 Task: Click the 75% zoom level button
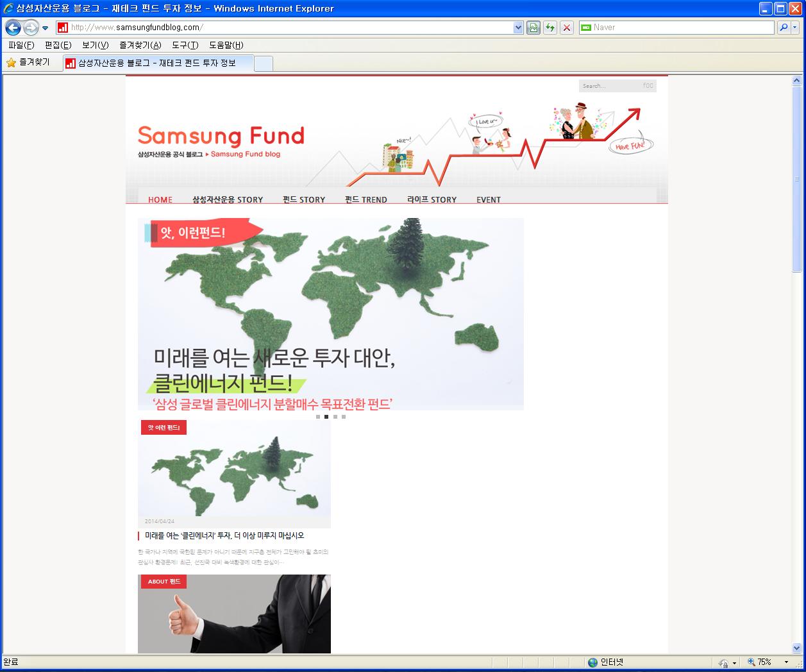[759, 662]
